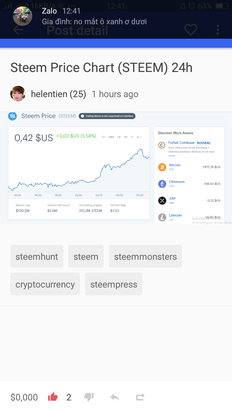Viewport: 232px width, 413px height.
Task: Click the Steem Price logo icon
Action: click(x=12, y=116)
